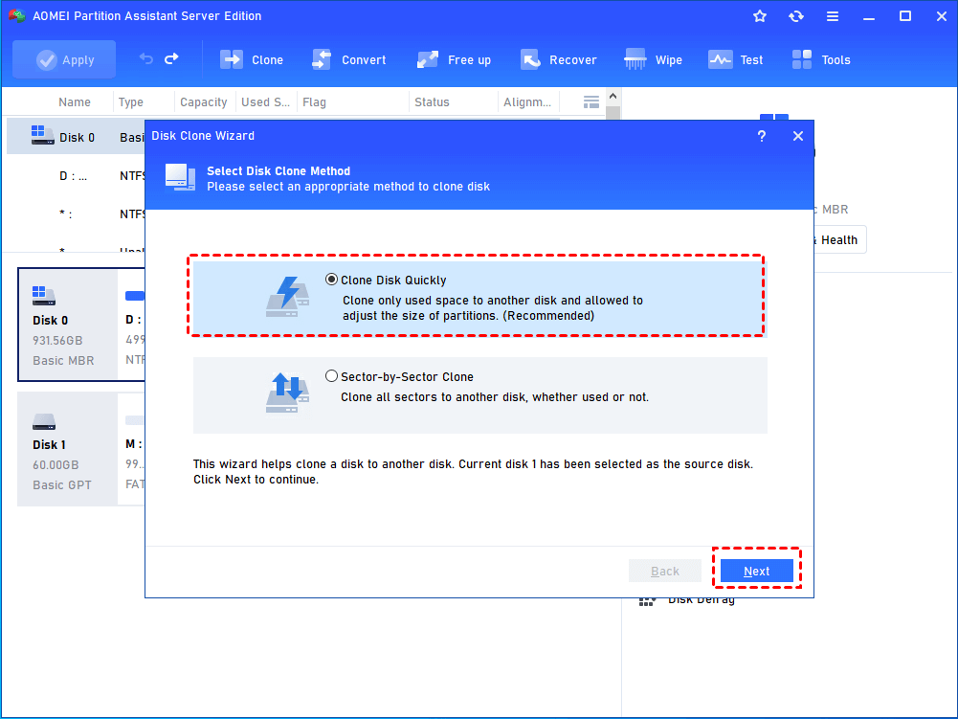This screenshot has height=719, width=958.
Task: Click the Convert toolbar icon
Action: point(322,60)
